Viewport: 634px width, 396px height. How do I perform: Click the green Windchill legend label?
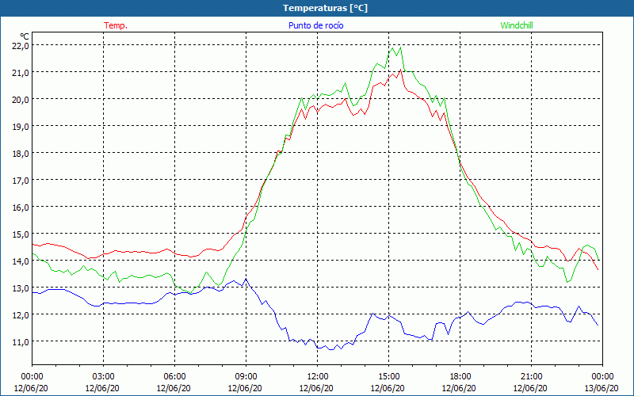[517, 25]
